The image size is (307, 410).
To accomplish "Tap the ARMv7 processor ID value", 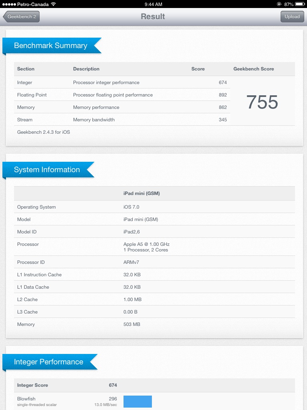I will pyautogui.click(x=131, y=262).
